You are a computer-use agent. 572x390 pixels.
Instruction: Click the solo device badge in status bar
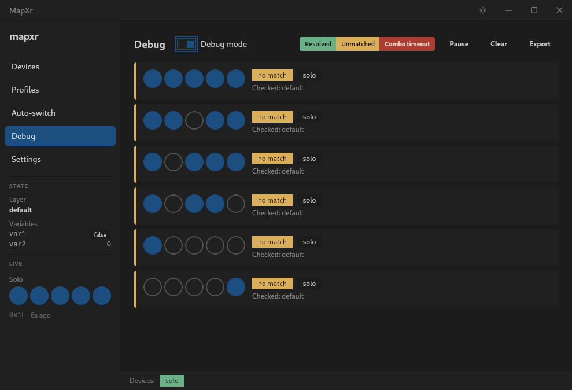point(172,381)
